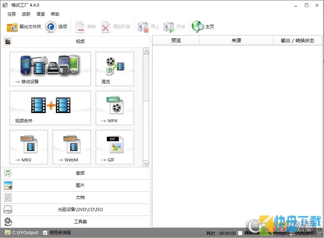Click the C:\FFOutput folder icon in status bar
324x238 pixels.
(8, 233)
